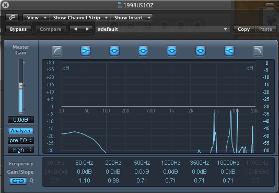Open the View menu
The width and height of the screenshot is (279, 193).
click(36, 18)
